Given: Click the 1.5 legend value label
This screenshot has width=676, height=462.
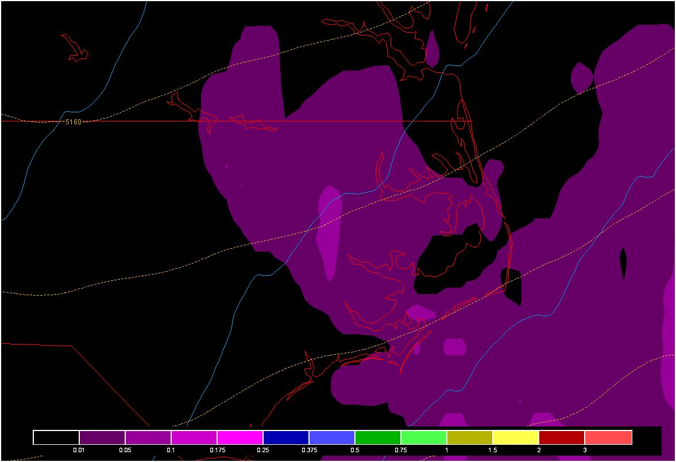Looking at the screenshot, I should point(493,451).
